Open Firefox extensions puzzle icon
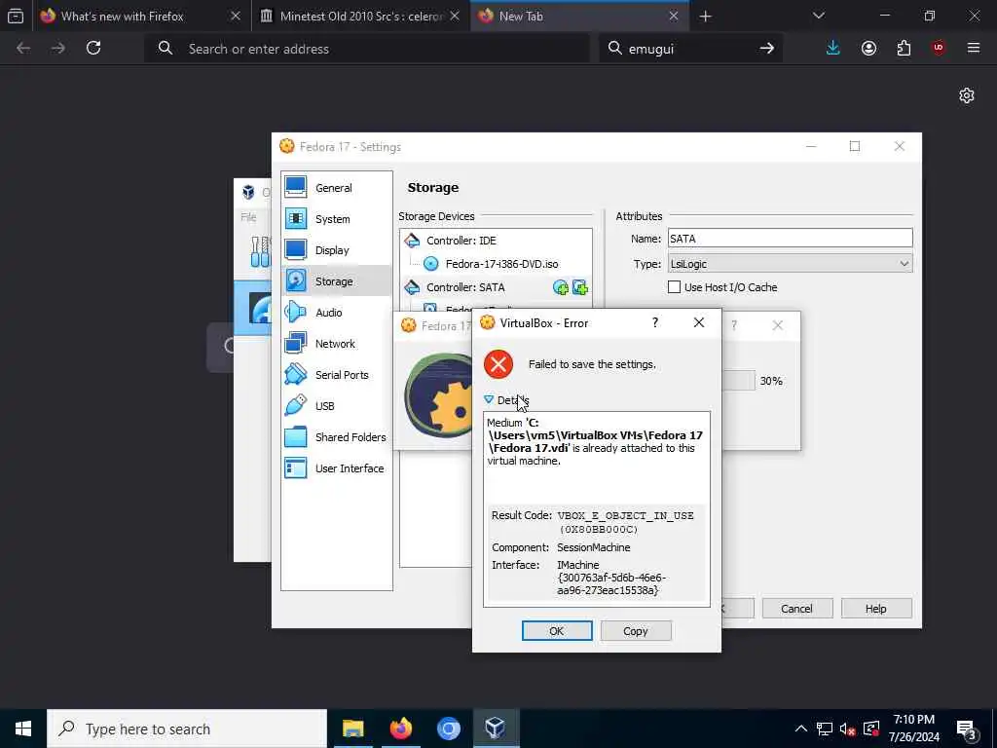This screenshot has width=997, height=748. [904, 48]
